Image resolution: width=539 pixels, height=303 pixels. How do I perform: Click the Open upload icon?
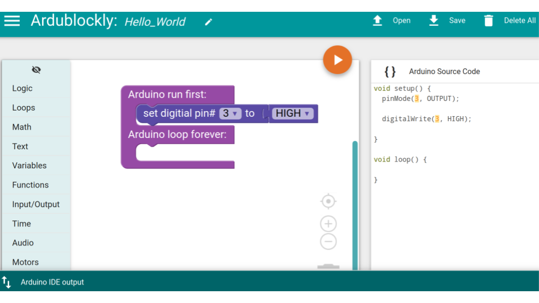(377, 21)
